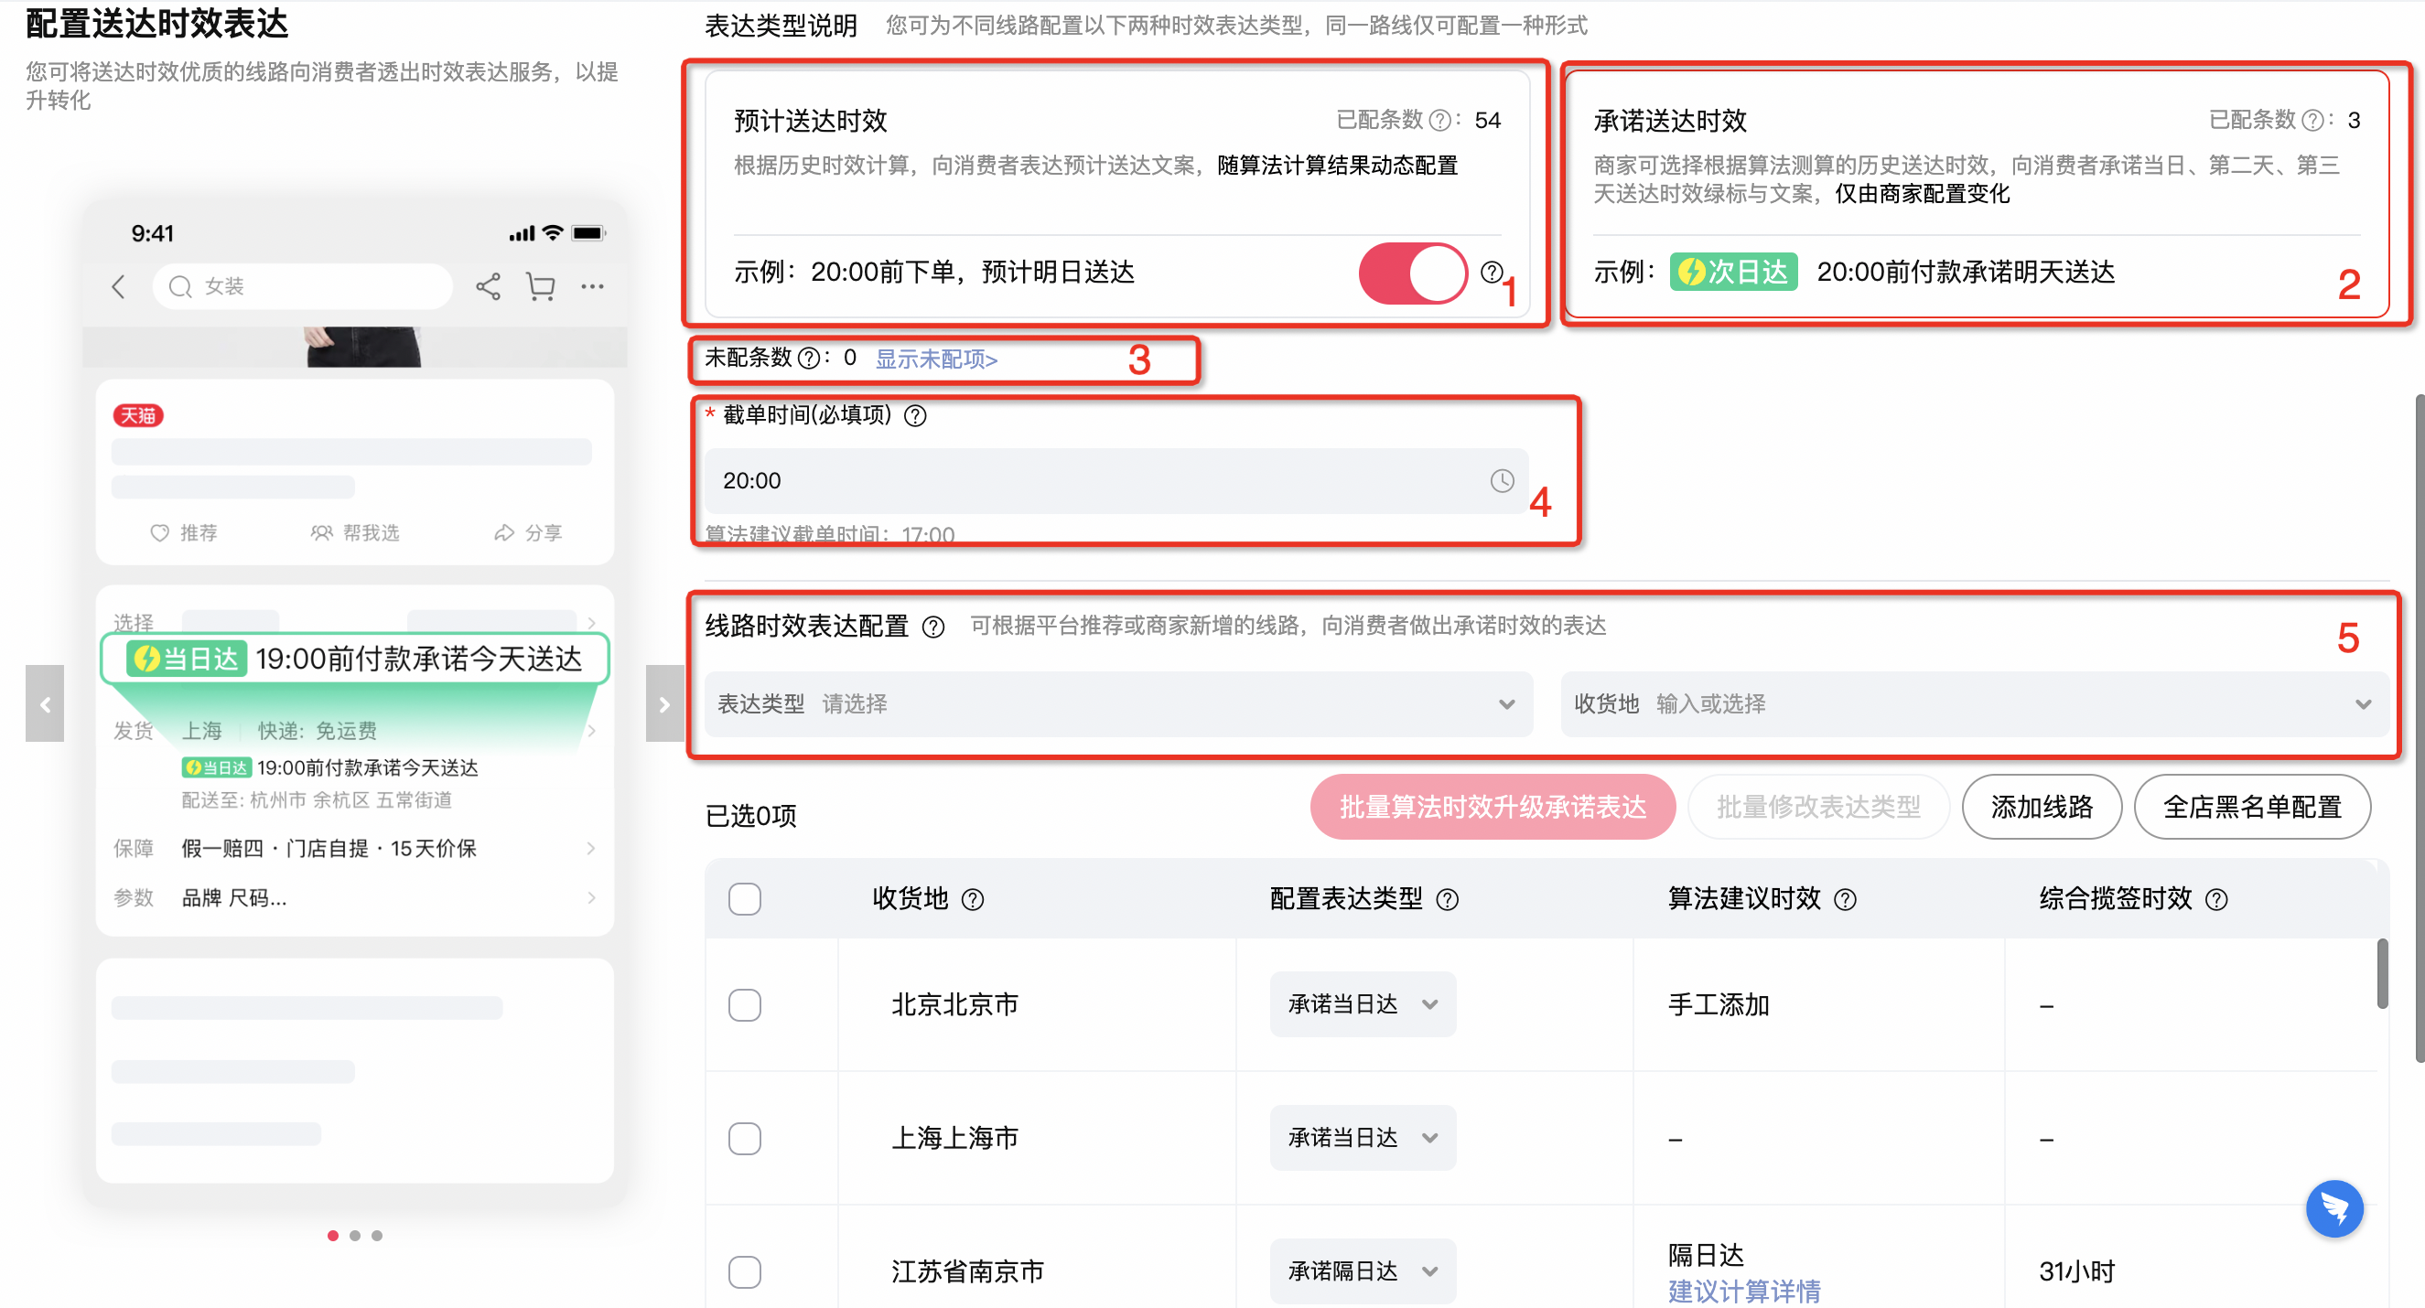Open the shopping cart icon in preview
The width and height of the screenshot is (2425, 1308).
[x=540, y=286]
